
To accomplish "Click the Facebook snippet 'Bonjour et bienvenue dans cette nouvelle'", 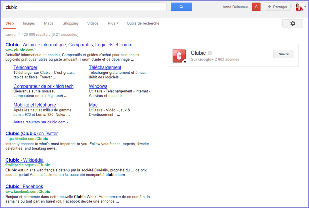I will pyautogui.click(x=77, y=199).
